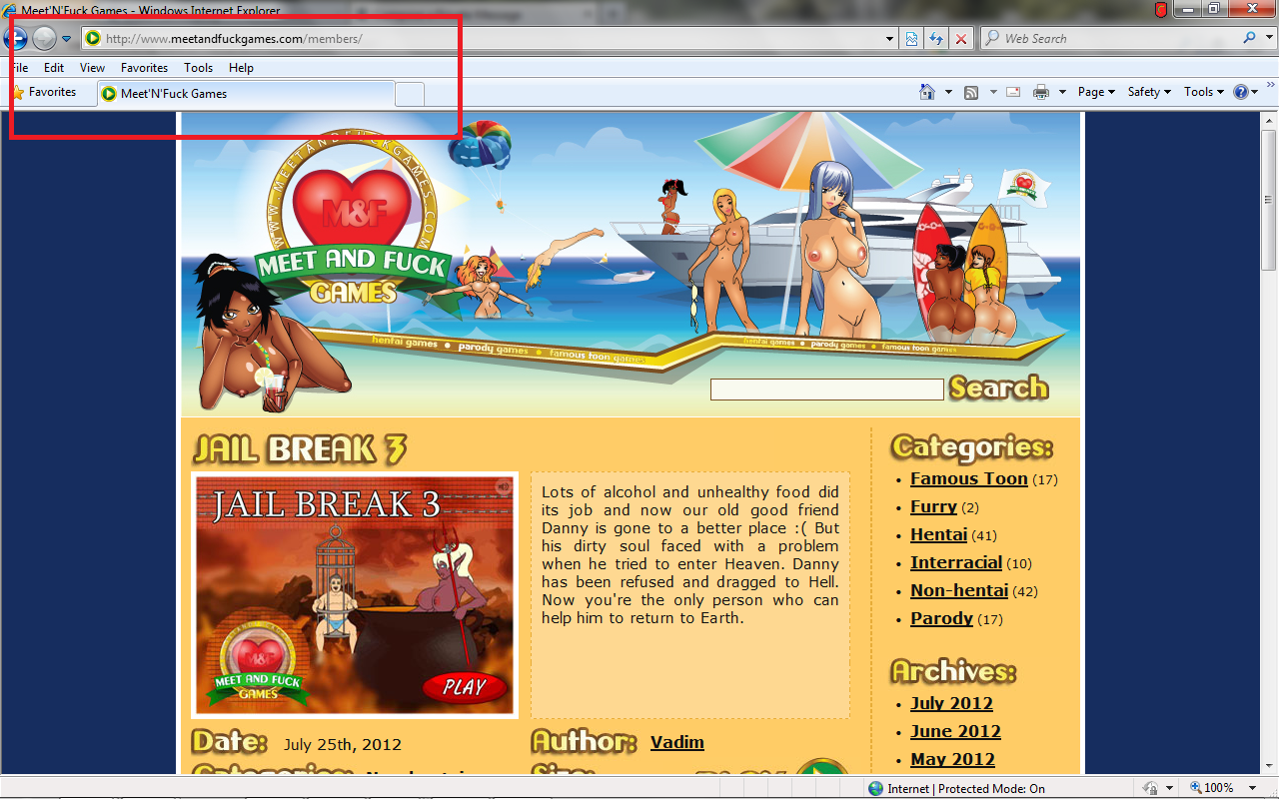1279x799 pixels.
Task: Open the Tools dropdown in command bar
Action: (x=1204, y=92)
